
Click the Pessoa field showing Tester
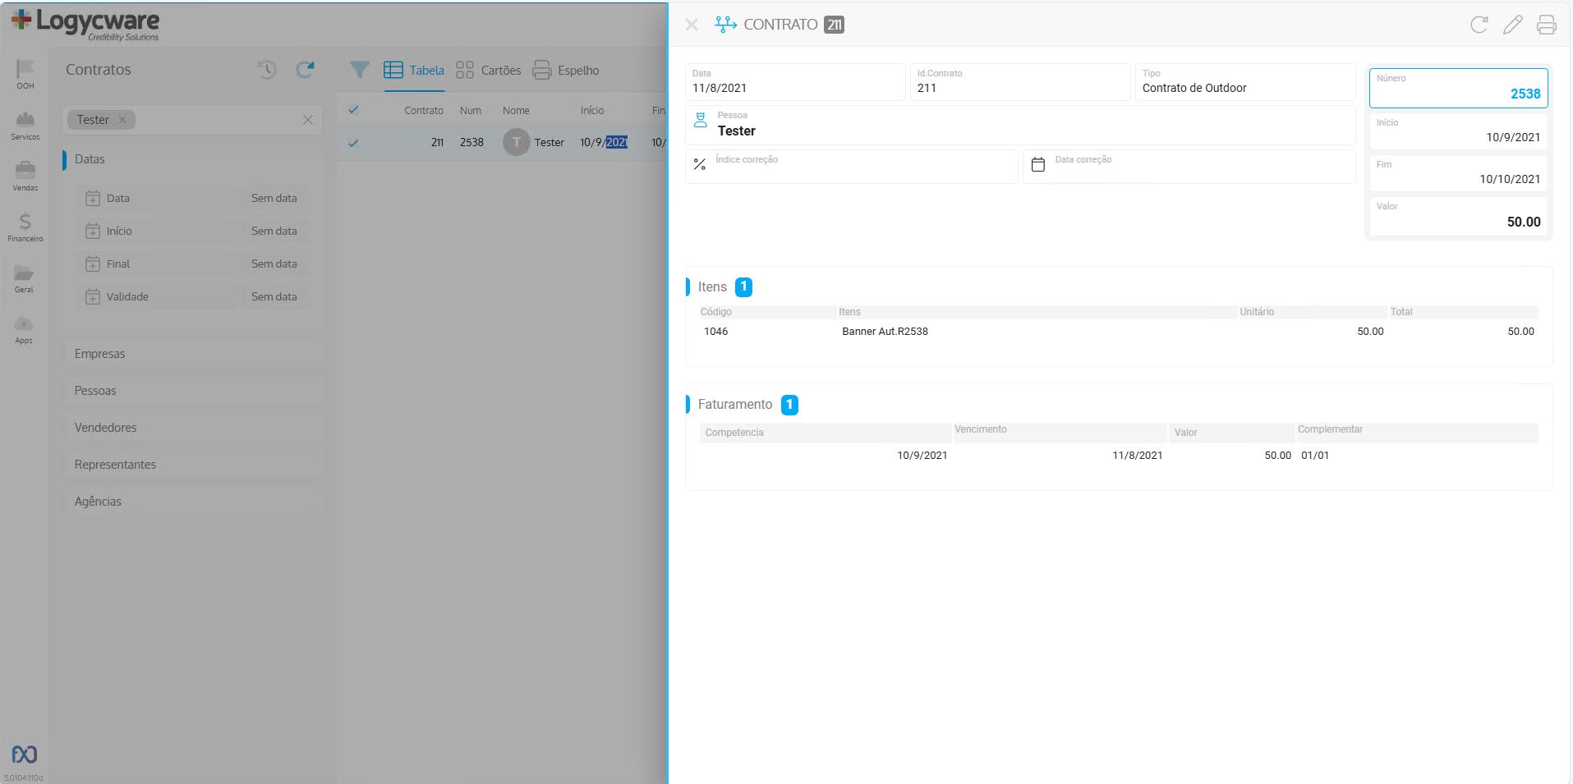1020,125
